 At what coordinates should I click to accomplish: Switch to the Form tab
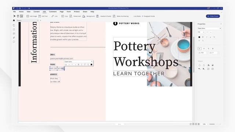click(x=69, y=12)
